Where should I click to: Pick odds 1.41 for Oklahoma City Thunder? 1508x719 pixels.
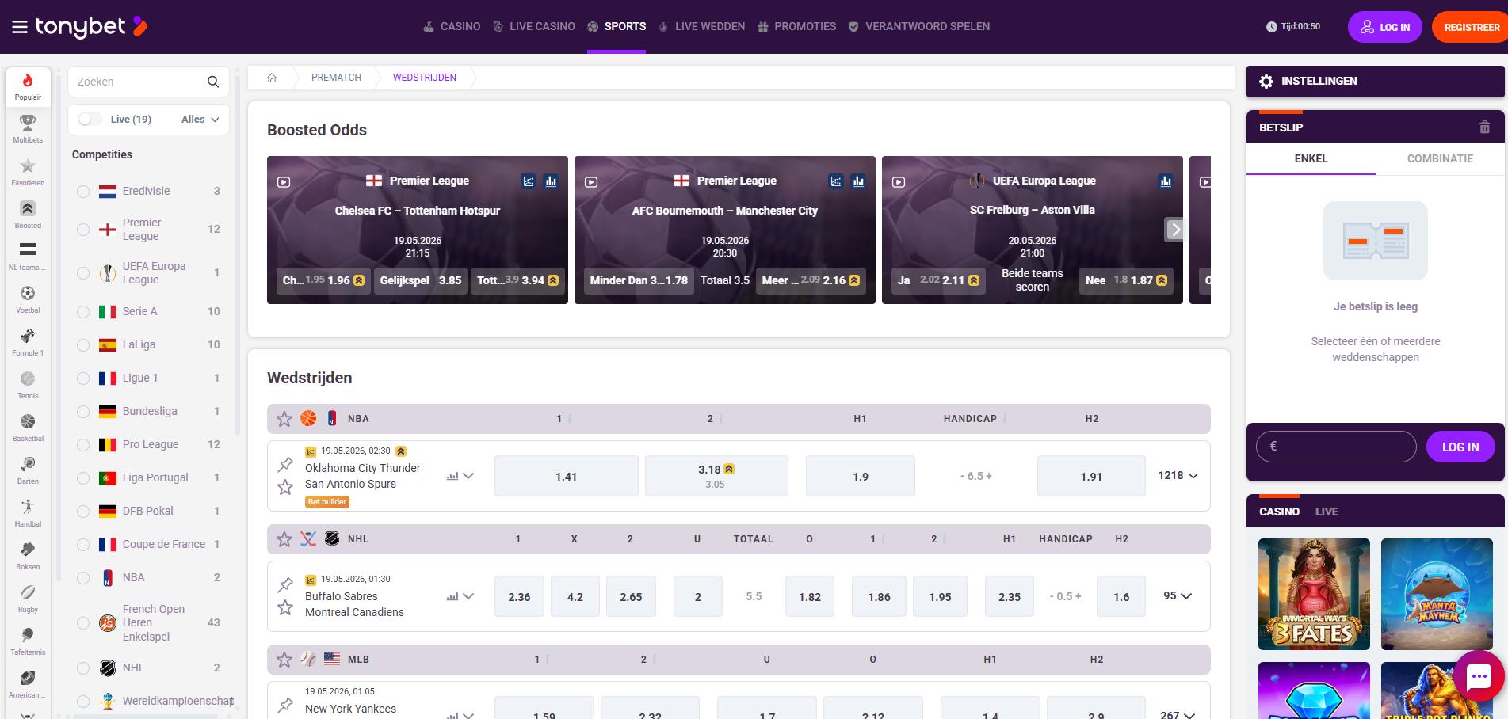(566, 476)
